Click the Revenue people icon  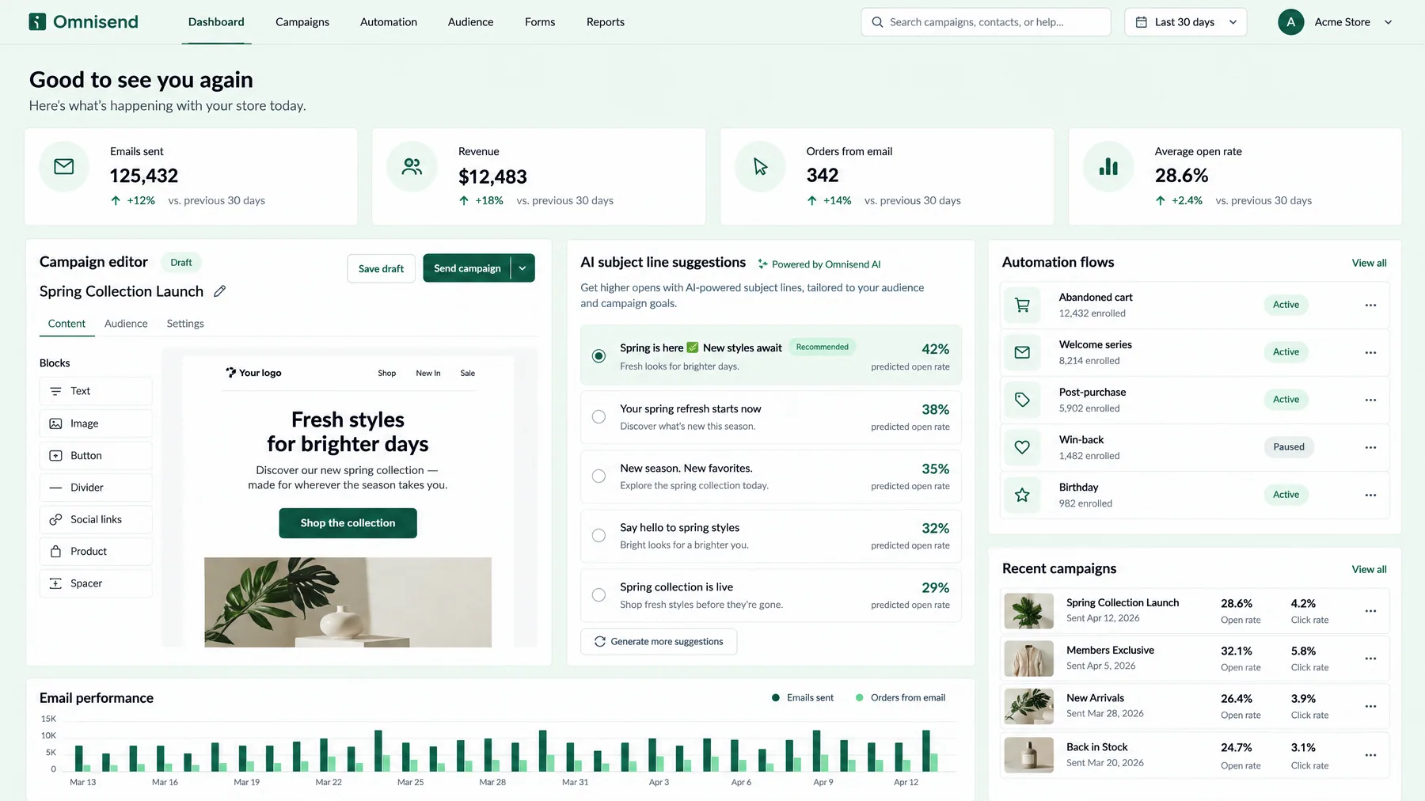pos(412,166)
